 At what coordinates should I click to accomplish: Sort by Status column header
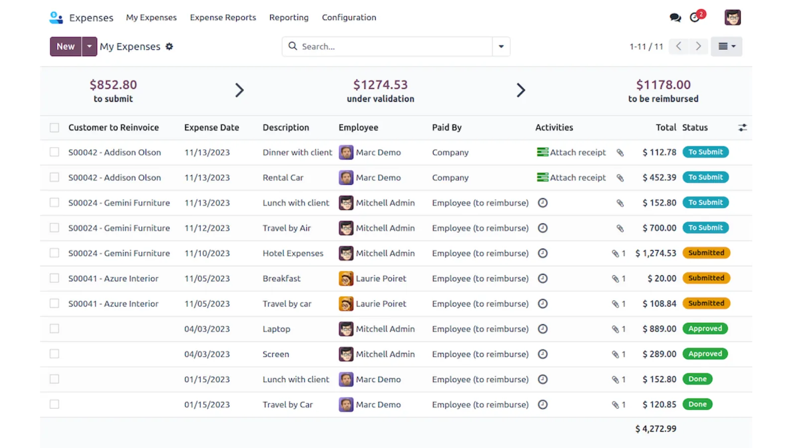pos(695,127)
